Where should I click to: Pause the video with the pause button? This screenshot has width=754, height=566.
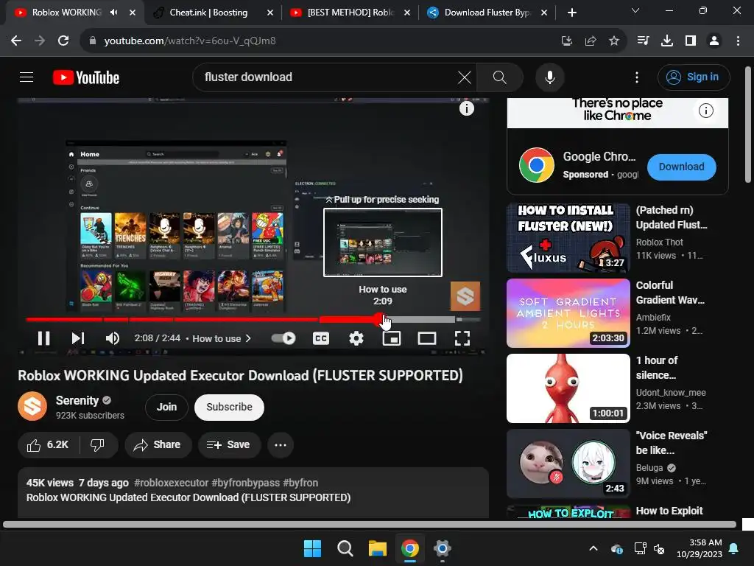point(43,338)
